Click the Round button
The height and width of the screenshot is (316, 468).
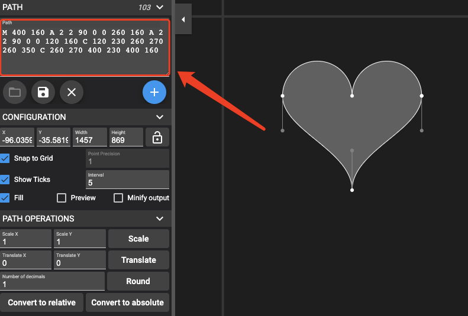tap(138, 281)
